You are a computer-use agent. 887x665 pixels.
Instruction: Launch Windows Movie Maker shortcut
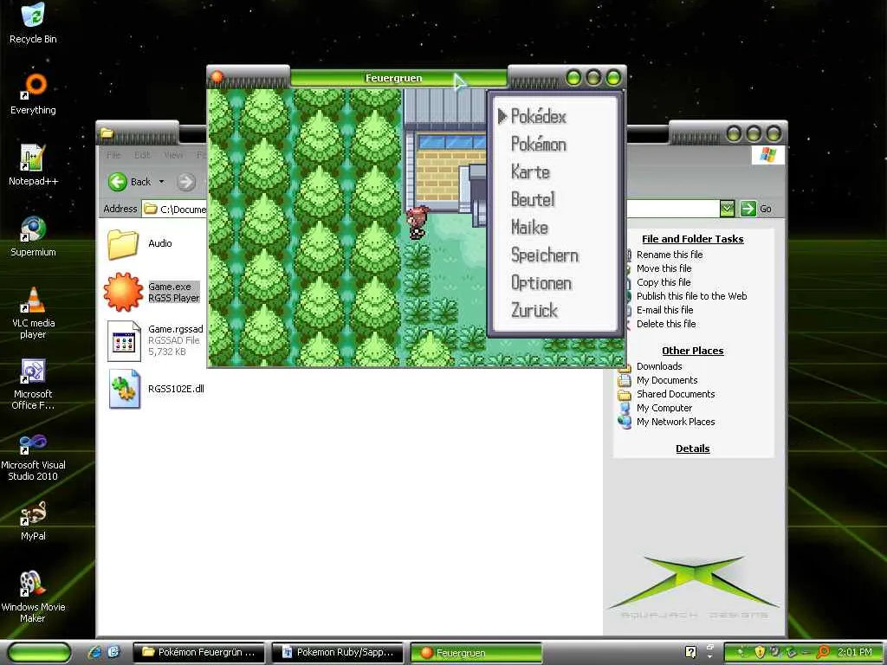click(x=33, y=584)
